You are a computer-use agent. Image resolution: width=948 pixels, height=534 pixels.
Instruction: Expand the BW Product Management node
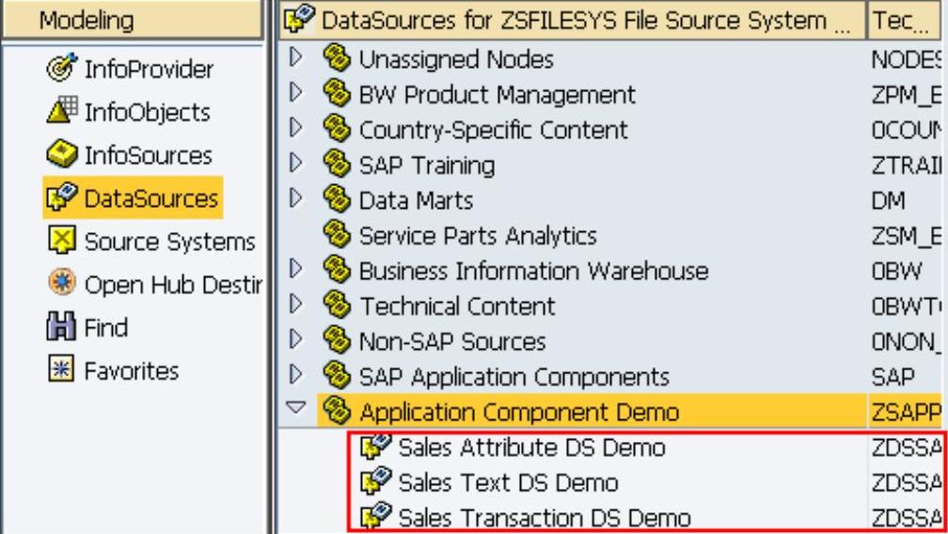[x=297, y=94]
